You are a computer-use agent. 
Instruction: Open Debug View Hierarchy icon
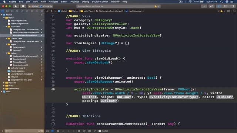[x=79, y=131]
